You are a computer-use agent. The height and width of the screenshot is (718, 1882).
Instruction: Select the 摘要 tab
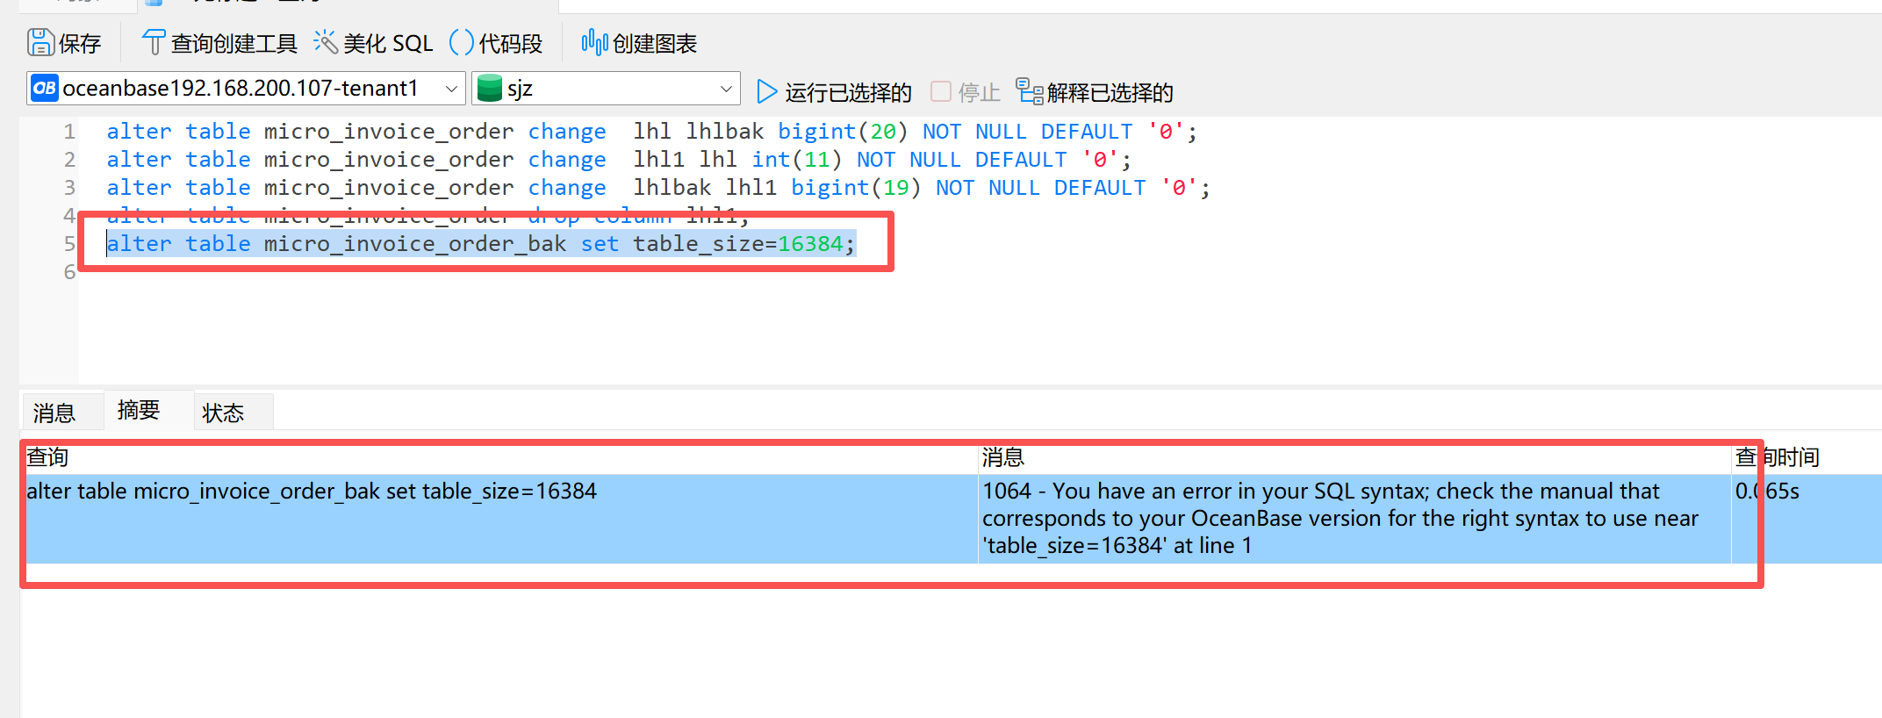139,410
